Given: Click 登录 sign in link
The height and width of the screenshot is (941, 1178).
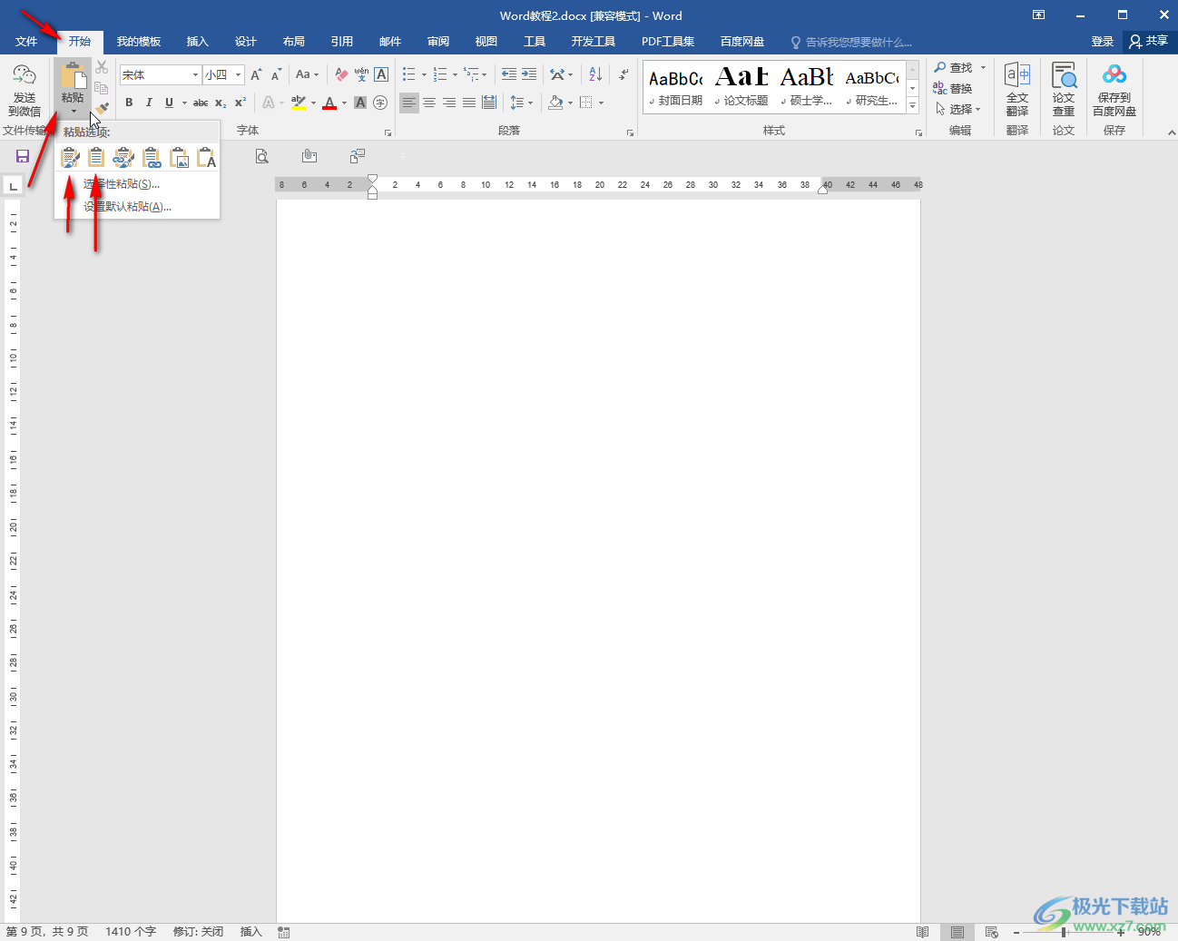Looking at the screenshot, I should [1102, 42].
